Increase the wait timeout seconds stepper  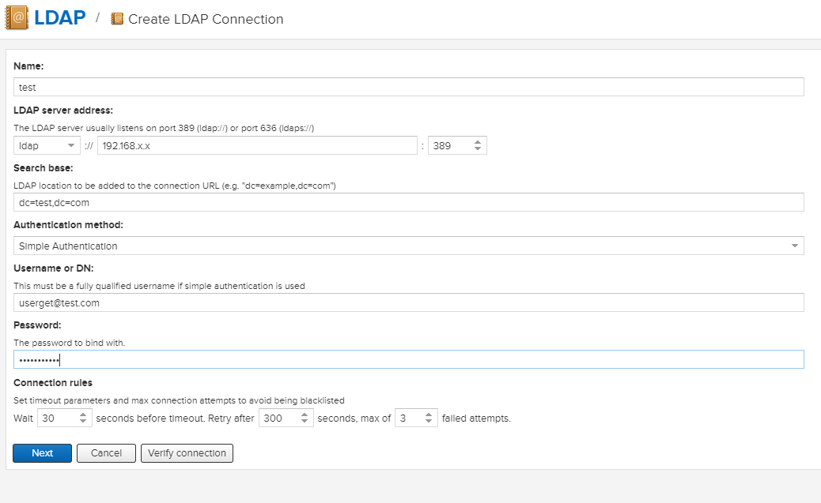[83, 415]
